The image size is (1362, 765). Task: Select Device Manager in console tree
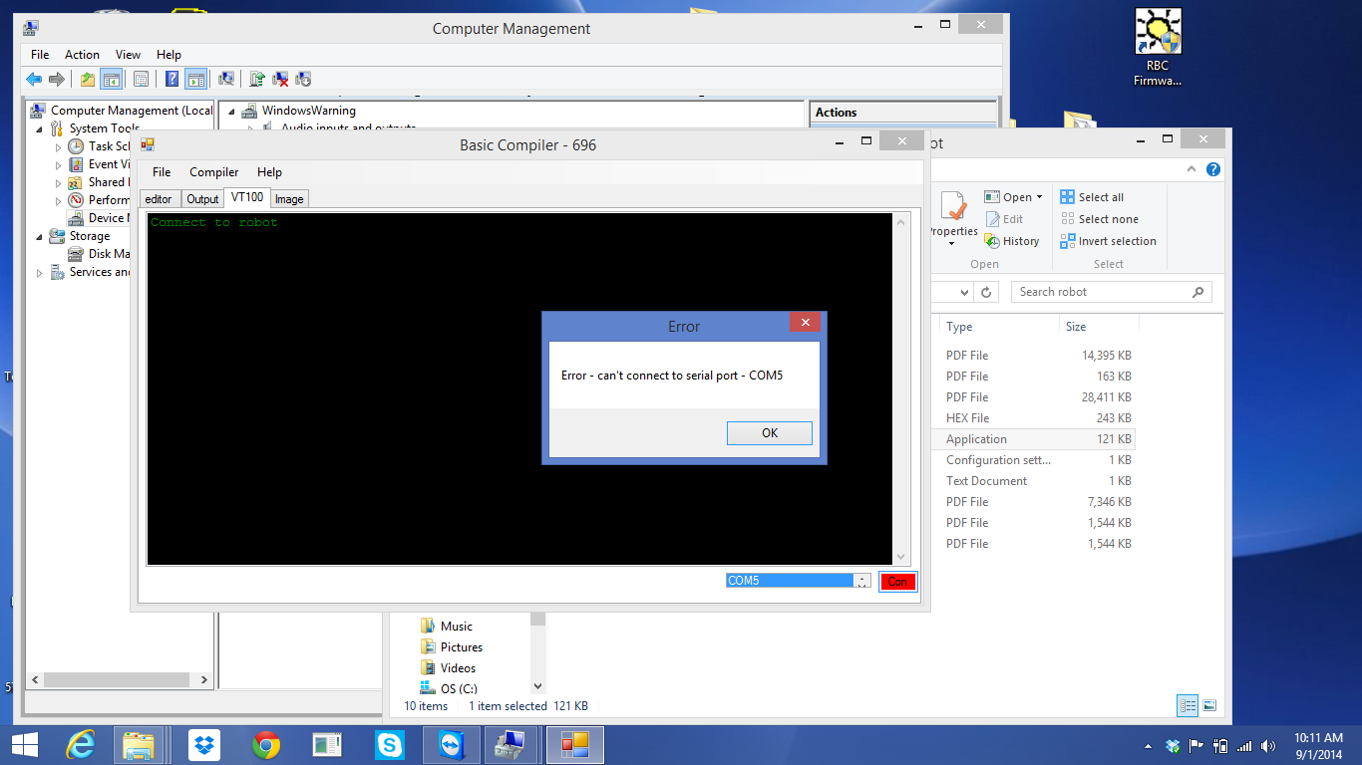pos(98,218)
